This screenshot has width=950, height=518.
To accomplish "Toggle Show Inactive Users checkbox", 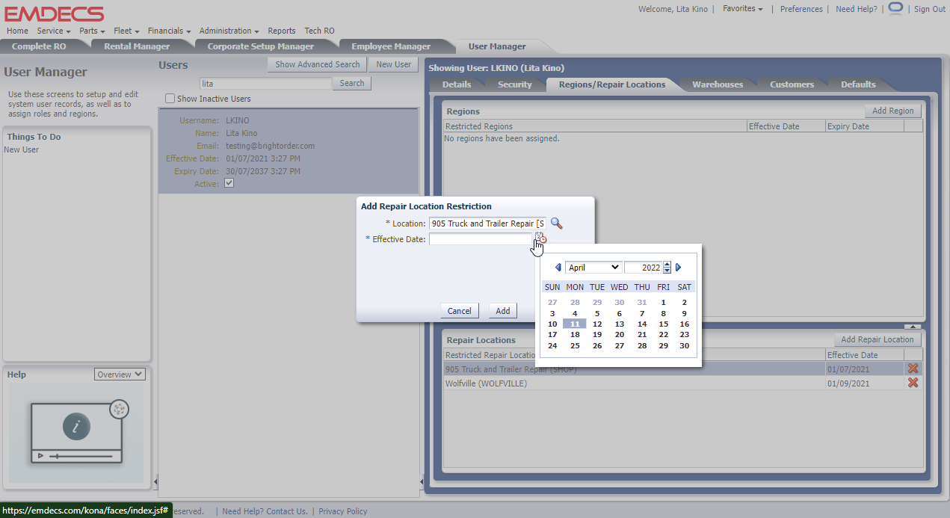I will (170, 99).
